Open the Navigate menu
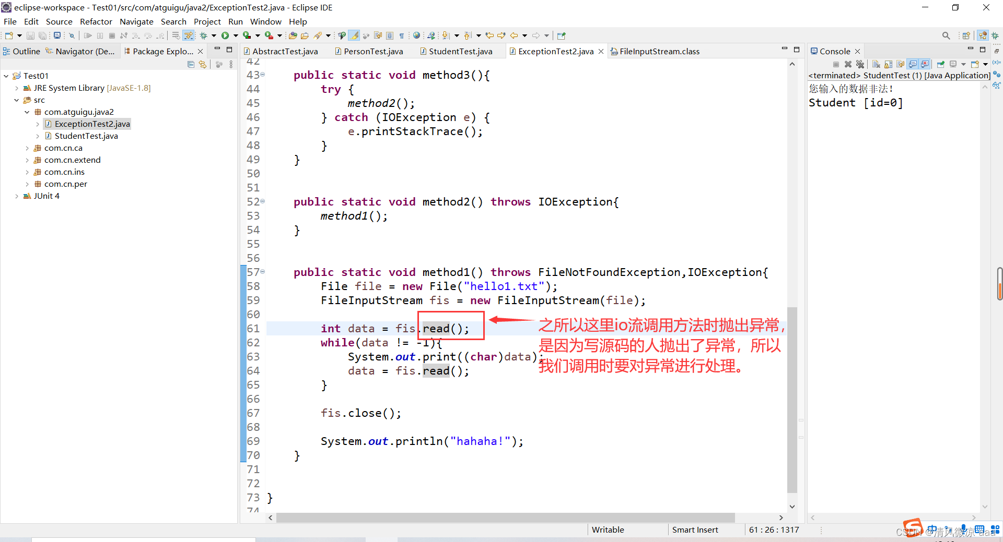This screenshot has width=1003, height=542. tap(136, 21)
